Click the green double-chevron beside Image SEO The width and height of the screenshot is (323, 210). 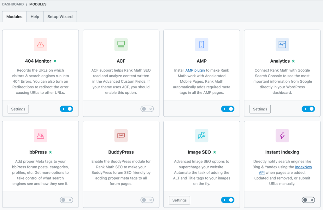coord(214,152)
